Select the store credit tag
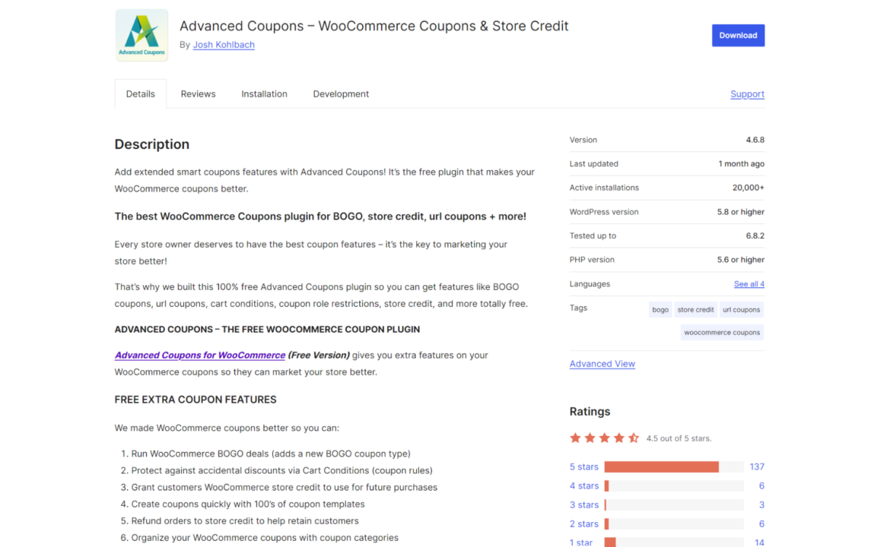 tap(695, 309)
